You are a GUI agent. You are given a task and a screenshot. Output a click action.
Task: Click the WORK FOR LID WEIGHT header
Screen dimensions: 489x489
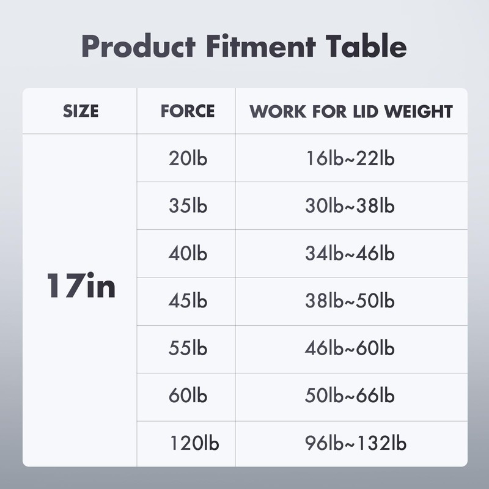click(x=351, y=111)
